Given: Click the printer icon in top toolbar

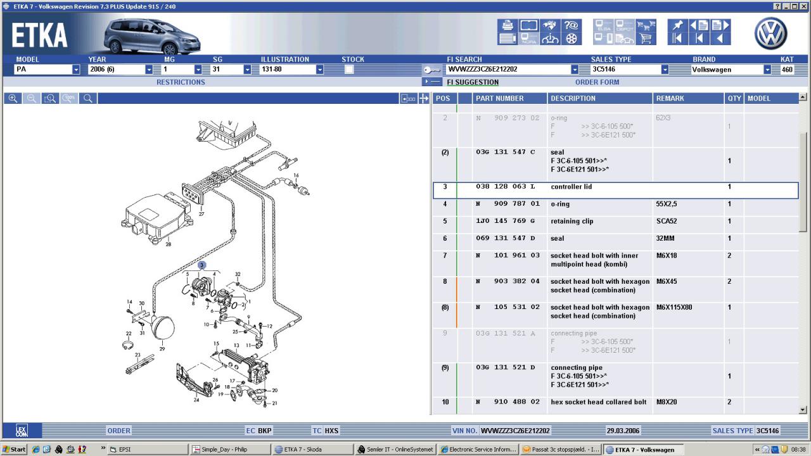Looking at the screenshot, I should coord(508,25).
